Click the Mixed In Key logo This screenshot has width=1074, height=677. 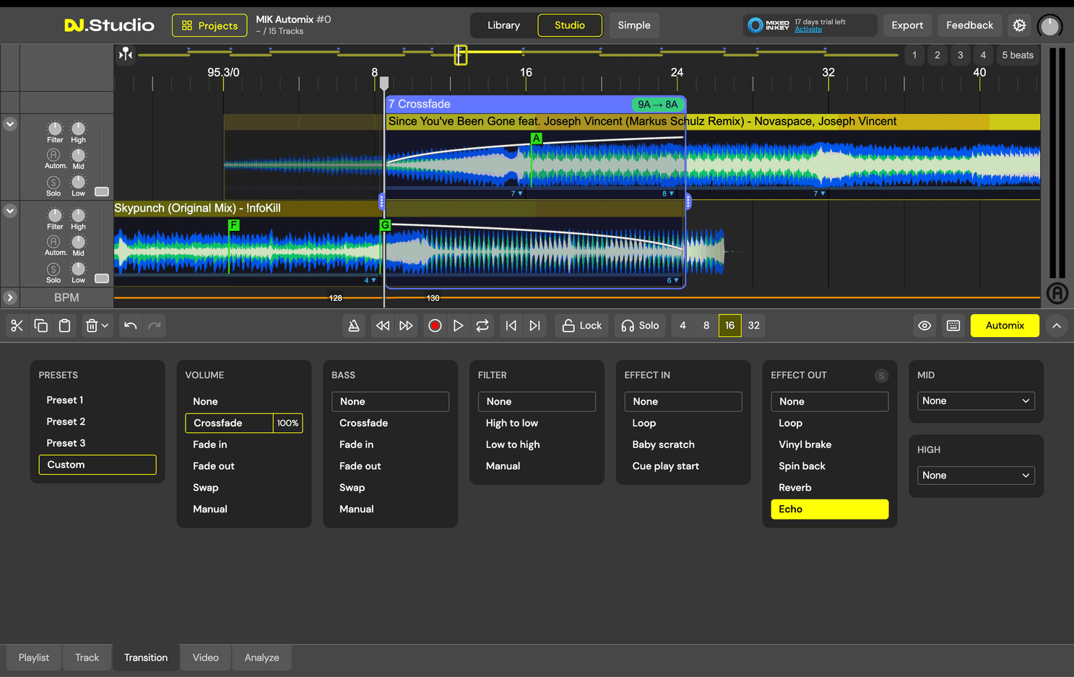768,25
